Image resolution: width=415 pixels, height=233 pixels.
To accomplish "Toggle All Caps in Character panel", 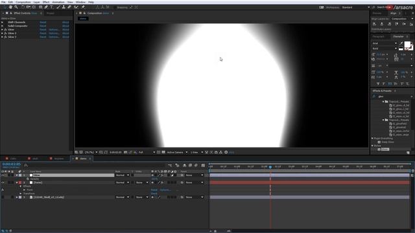I will click(390, 83).
